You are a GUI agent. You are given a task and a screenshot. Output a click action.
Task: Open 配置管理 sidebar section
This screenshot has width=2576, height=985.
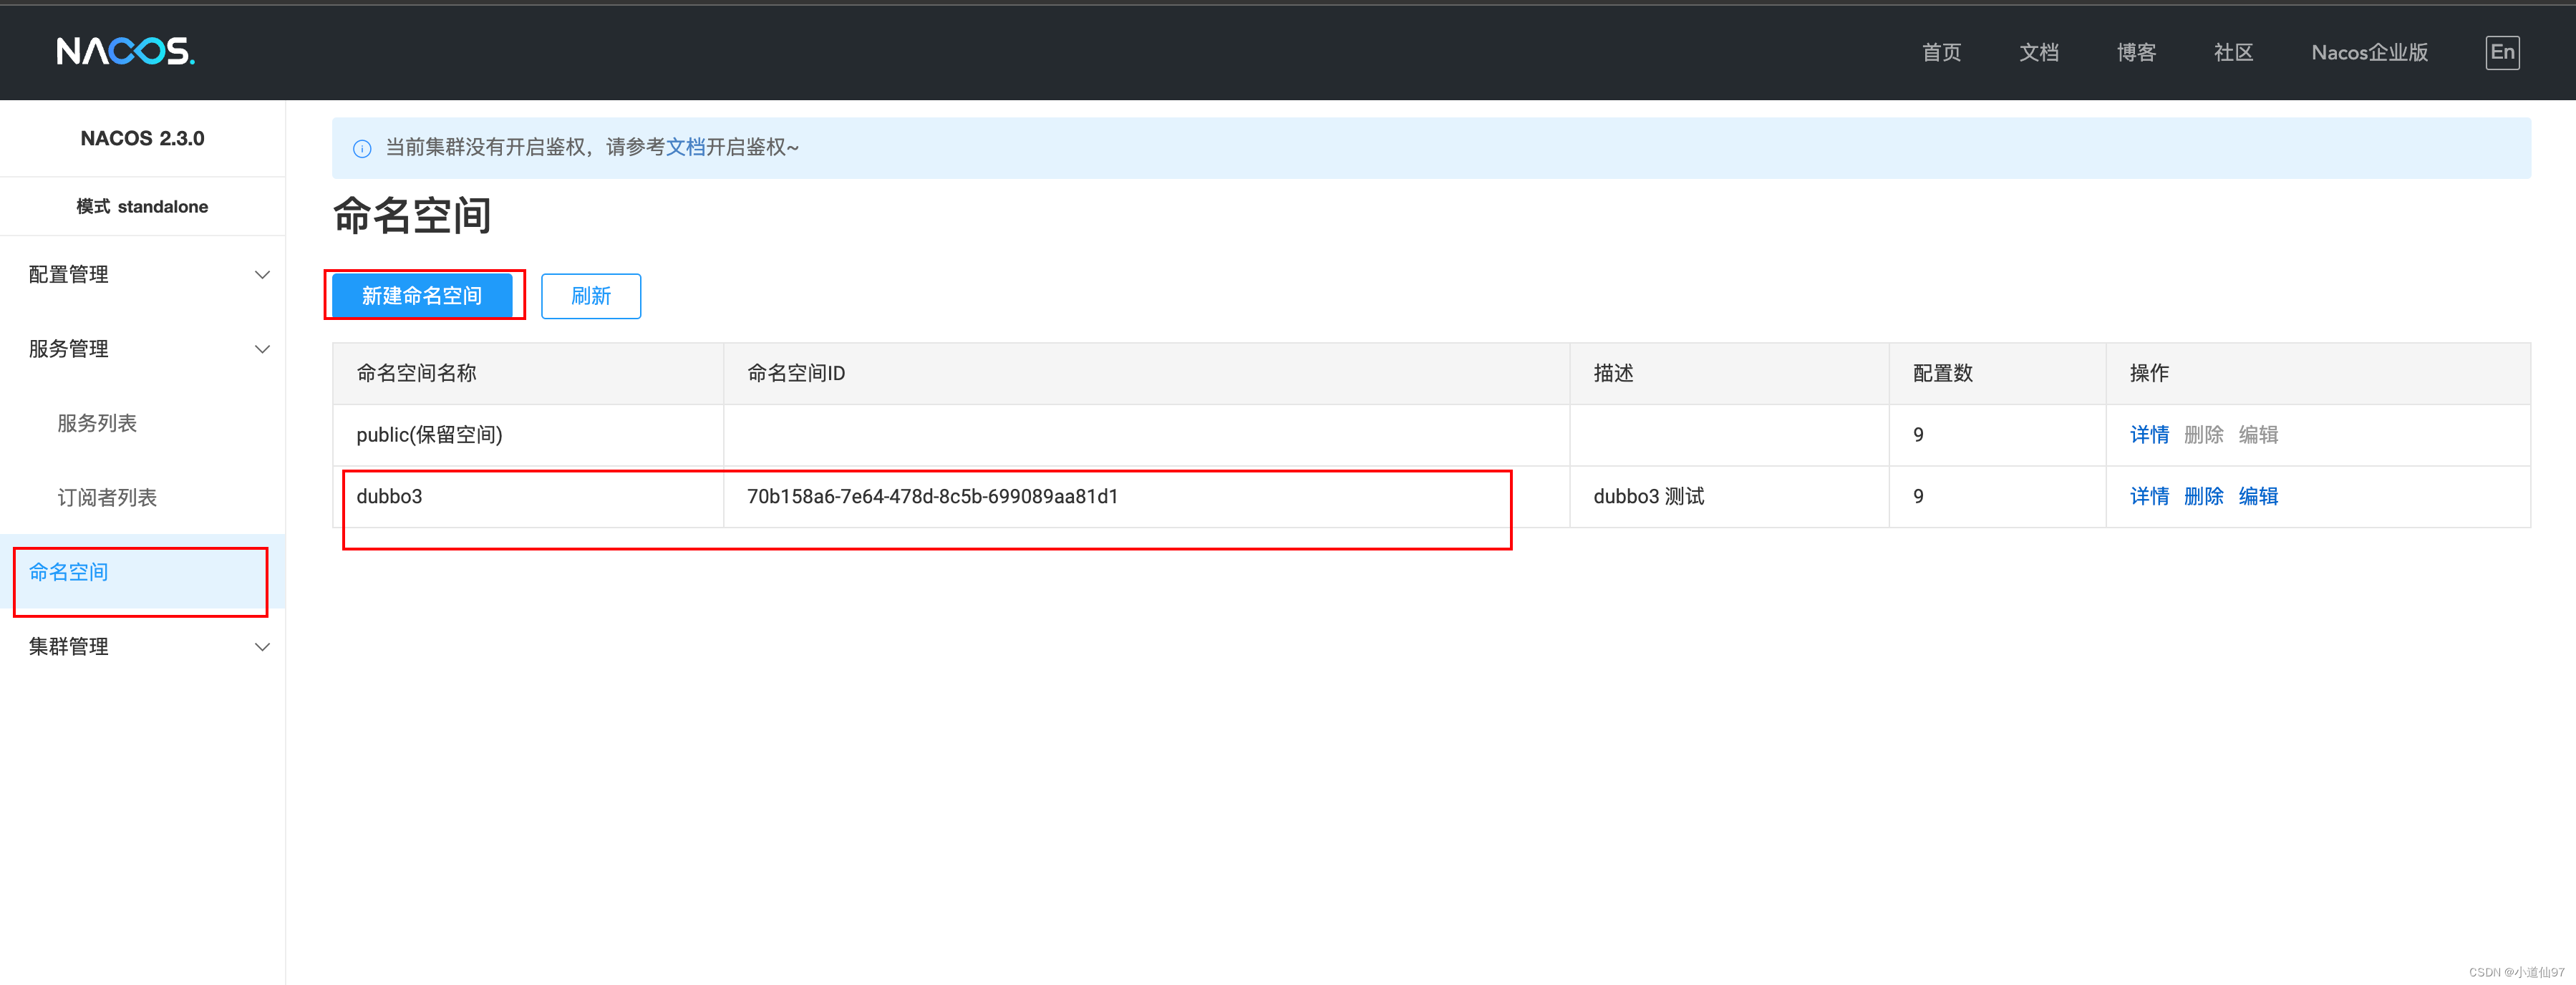click(x=143, y=274)
